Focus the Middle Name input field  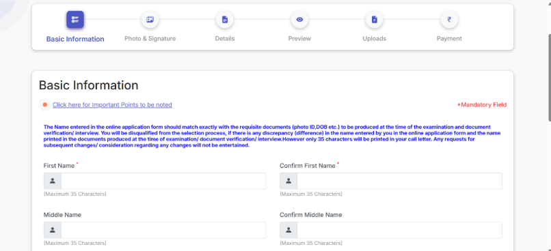163,230
